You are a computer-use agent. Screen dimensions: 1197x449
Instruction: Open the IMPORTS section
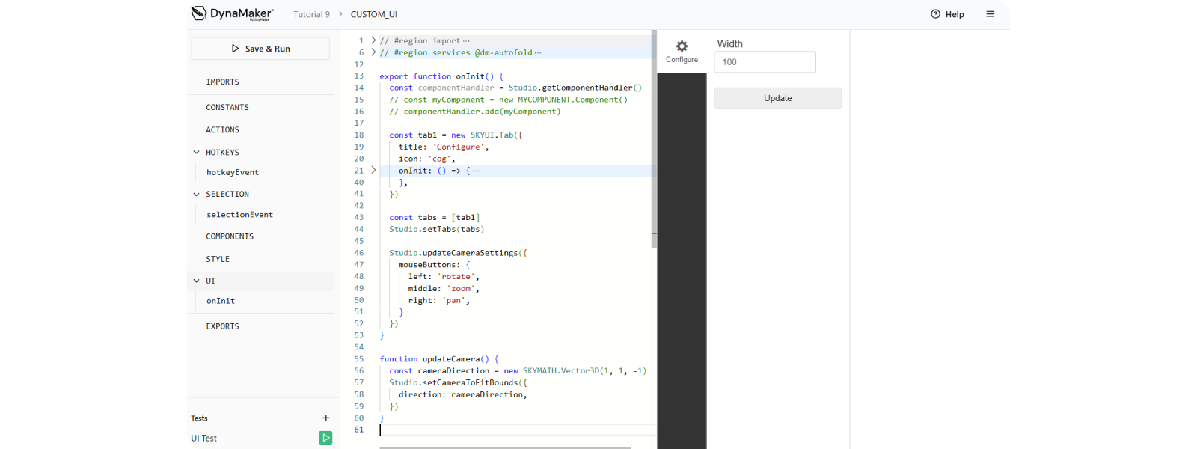tap(223, 82)
